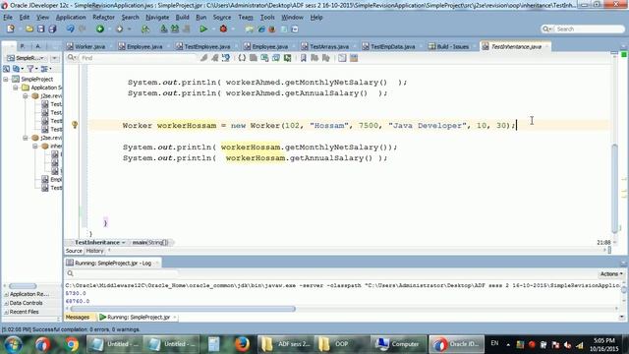Click the Search box at top right

(583, 29)
